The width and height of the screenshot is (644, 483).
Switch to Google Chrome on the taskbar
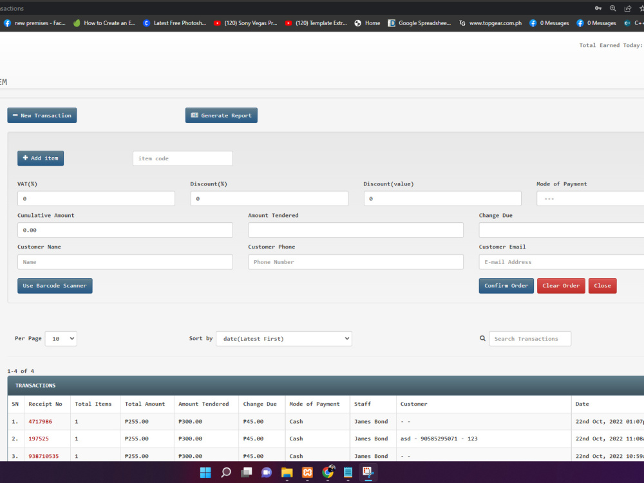click(x=328, y=472)
